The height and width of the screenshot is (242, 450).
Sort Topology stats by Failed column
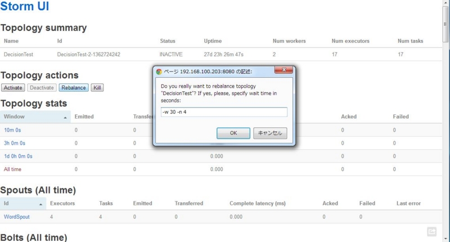400,116
